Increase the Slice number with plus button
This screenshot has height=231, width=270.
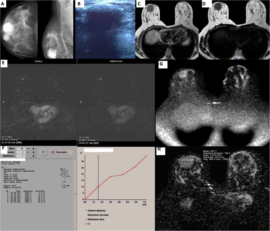(x=34, y=148)
